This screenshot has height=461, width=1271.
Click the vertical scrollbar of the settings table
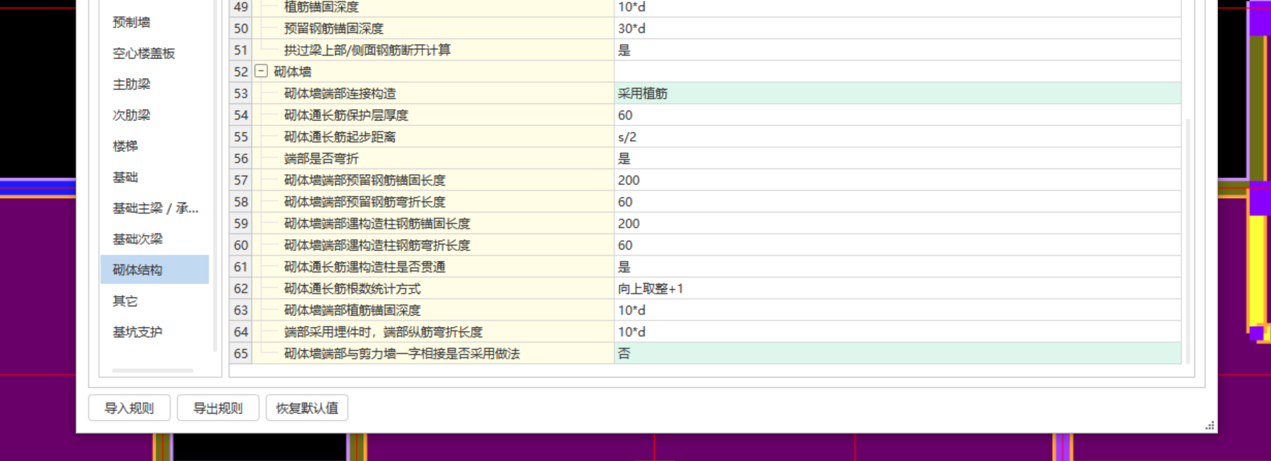click(x=1188, y=241)
